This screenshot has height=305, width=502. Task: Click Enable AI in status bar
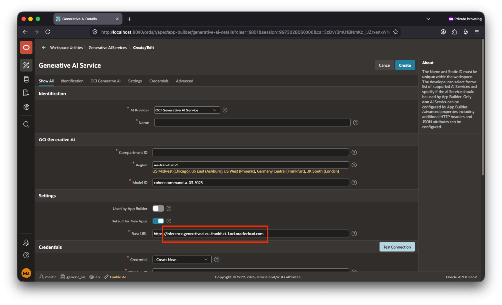114,277
